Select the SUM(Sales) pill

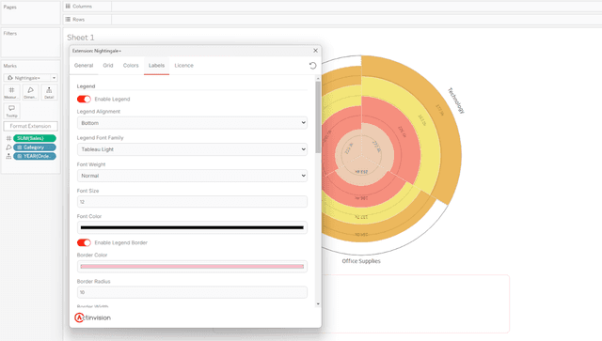tap(35, 138)
